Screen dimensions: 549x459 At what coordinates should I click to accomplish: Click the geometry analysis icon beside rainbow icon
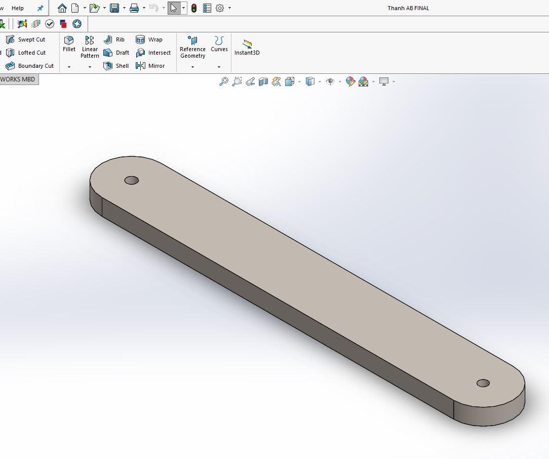pos(36,24)
